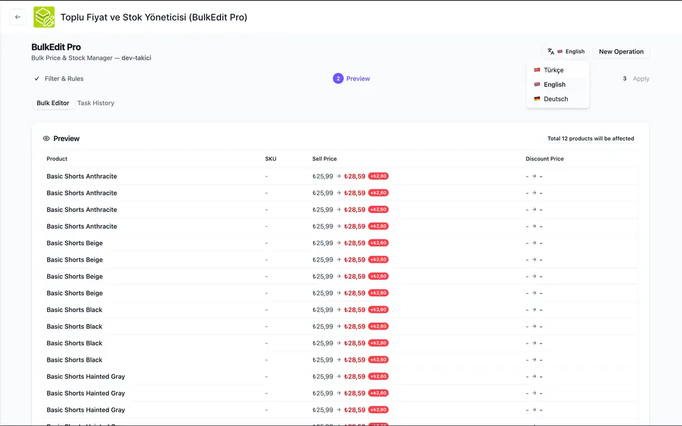Viewport: 682px width, 426px height.
Task: Click the Turkish flag icon
Action: tap(537, 70)
